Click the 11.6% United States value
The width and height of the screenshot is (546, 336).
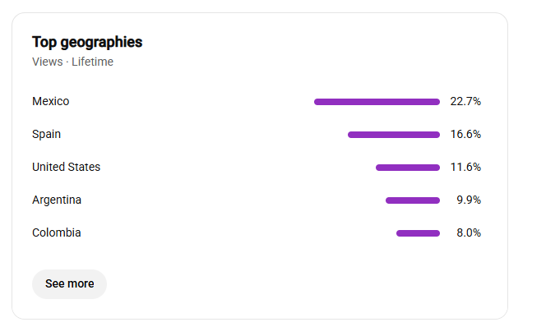click(x=465, y=167)
